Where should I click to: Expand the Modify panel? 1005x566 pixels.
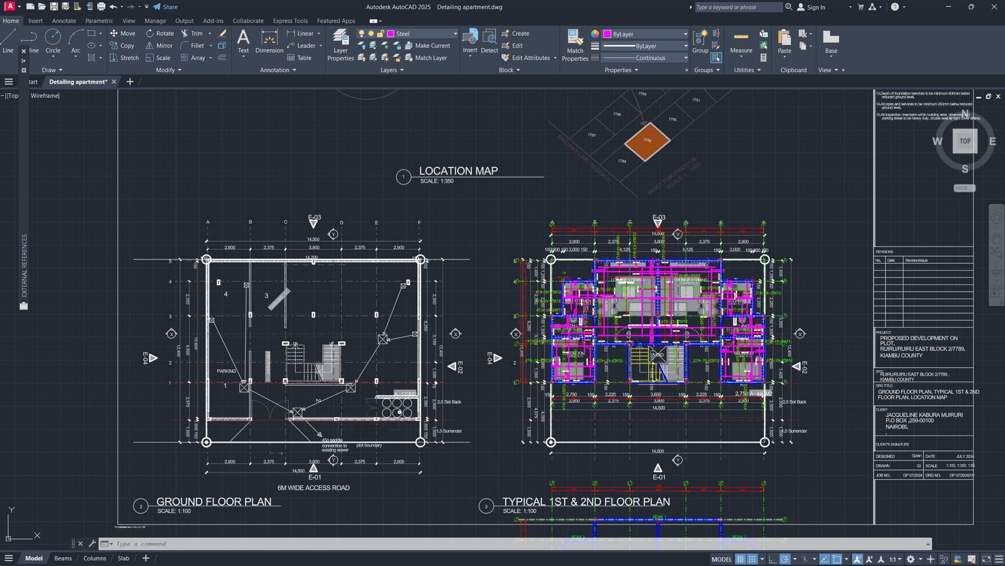tap(169, 70)
